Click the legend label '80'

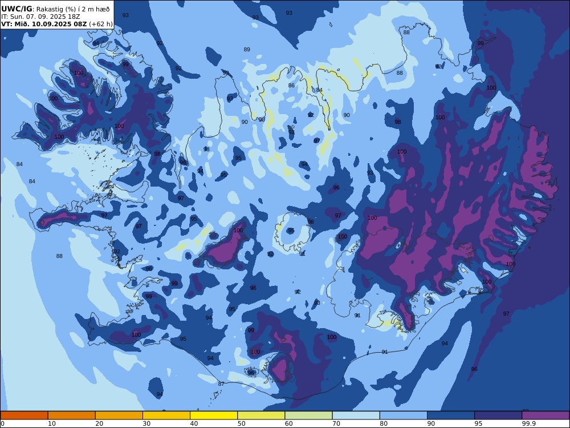[384, 423]
